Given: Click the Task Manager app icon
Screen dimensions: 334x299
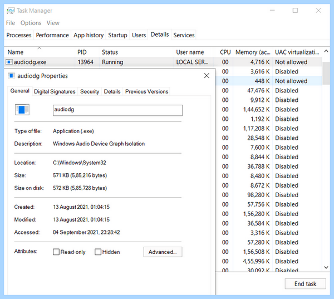Looking at the screenshot, I should click(x=11, y=11).
